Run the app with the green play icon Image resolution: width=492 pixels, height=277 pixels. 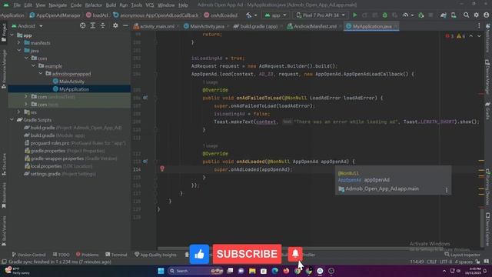point(355,15)
